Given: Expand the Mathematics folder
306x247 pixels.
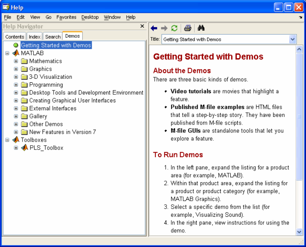Looking at the screenshot, I should (16, 61).
